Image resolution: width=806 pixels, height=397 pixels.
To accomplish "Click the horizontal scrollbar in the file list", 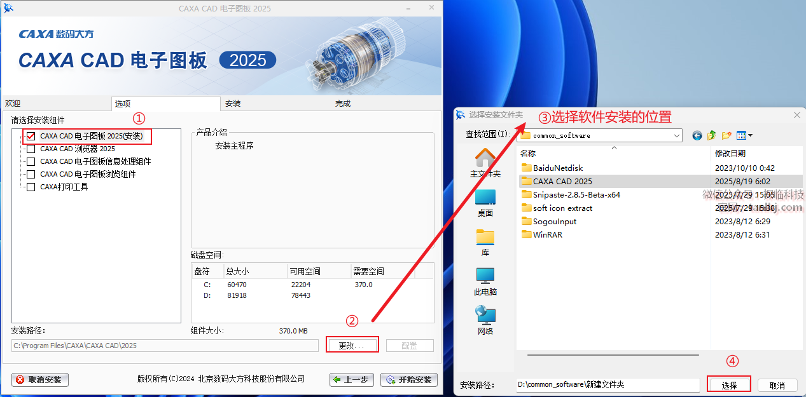I will click(x=613, y=356).
